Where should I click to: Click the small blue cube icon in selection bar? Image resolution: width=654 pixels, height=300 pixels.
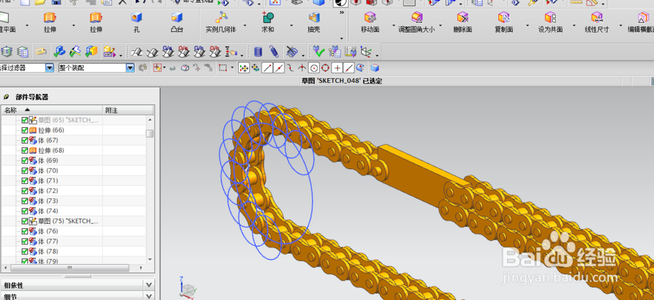[375, 68]
